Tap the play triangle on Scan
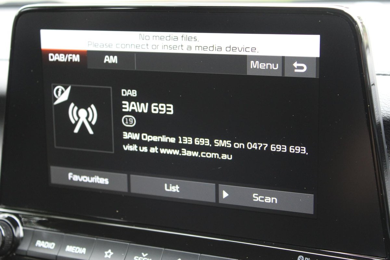This screenshot has height=260, width=390. 226,195
